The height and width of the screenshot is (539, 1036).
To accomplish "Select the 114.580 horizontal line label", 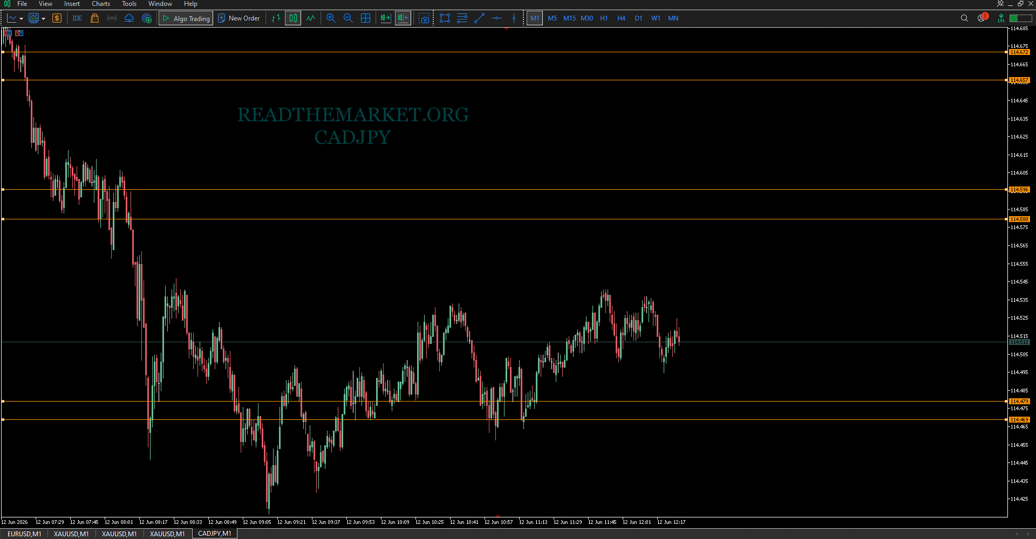I will pyautogui.click(x=1019, y=219).
